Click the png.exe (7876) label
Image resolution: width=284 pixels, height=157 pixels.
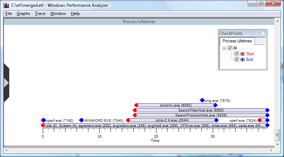(217, 101)
